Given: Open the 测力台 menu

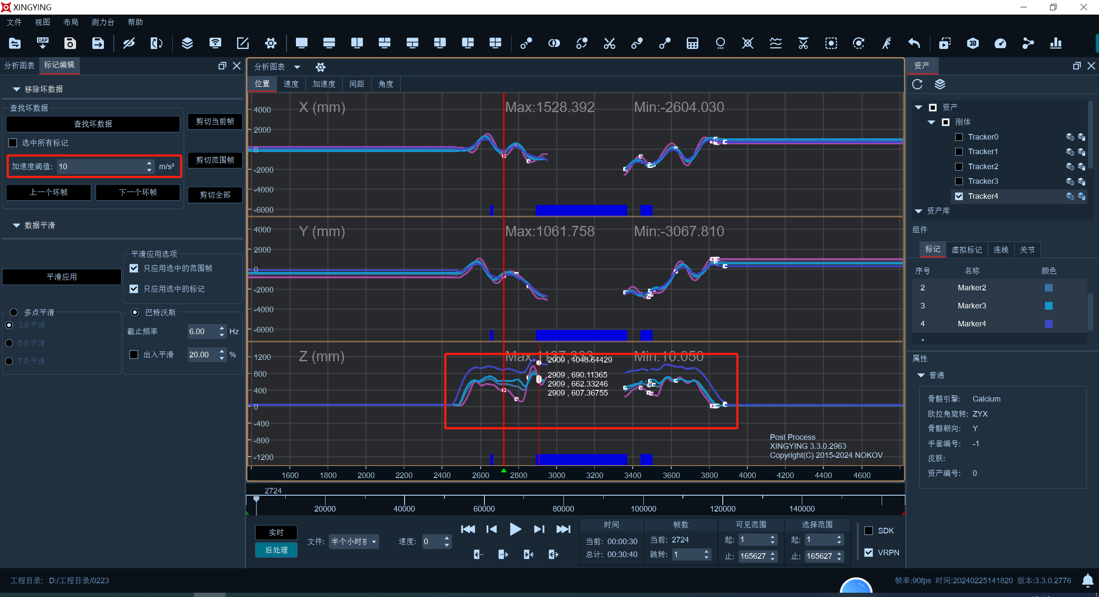Looking at the screenshot, I should [103, 22].
